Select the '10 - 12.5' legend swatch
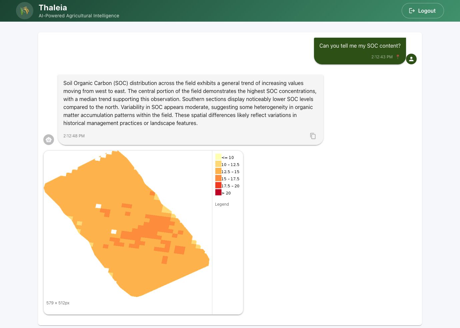Viewport: 460px width, 328px height. 218,164
